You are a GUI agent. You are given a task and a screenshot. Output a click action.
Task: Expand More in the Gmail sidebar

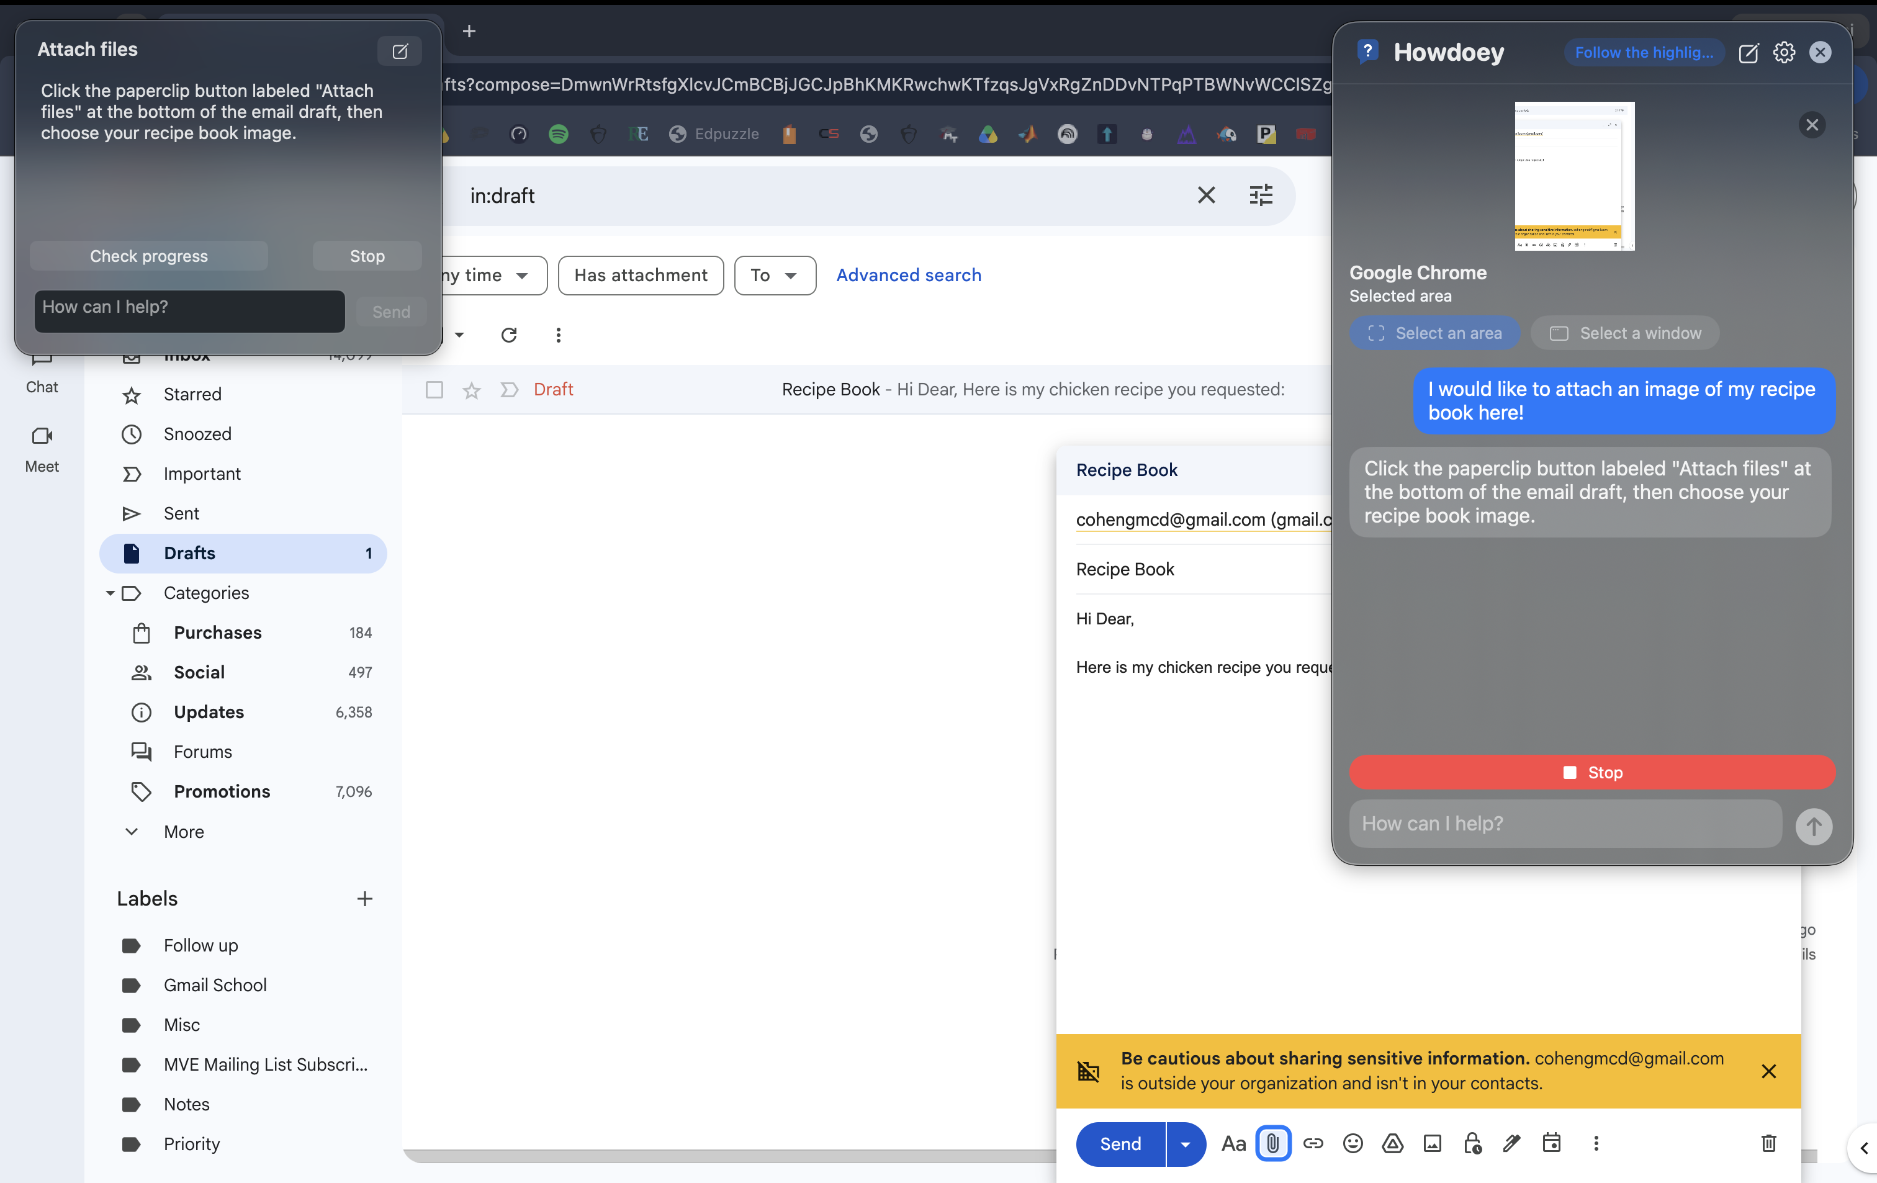tap(183, 832)
